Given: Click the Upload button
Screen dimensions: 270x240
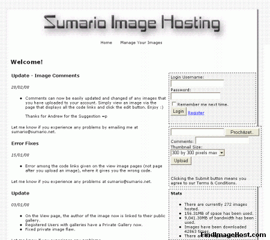Looking at the screenshot, I should tap(181, 161).
